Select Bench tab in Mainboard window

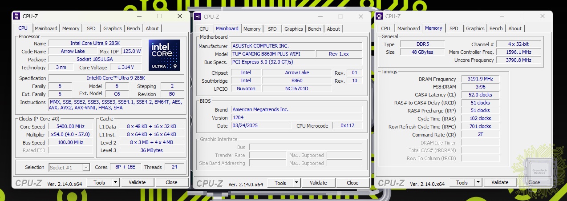pos(315,29)
